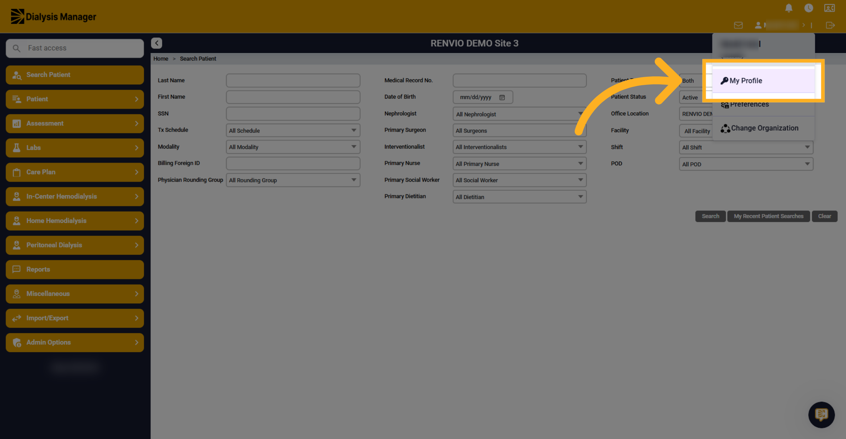
Task: Expand the Import/Export sidebar menu
Action: pyautogui.click(x=75, y=318)
